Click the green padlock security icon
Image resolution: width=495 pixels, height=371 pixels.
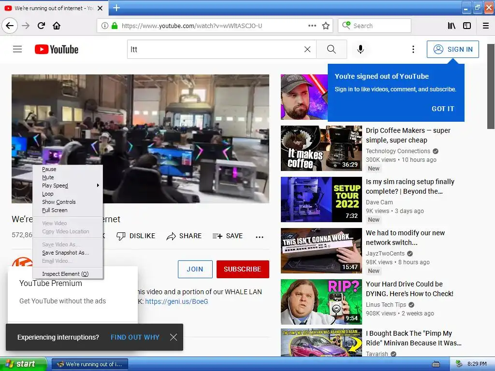tap(114, 26)
